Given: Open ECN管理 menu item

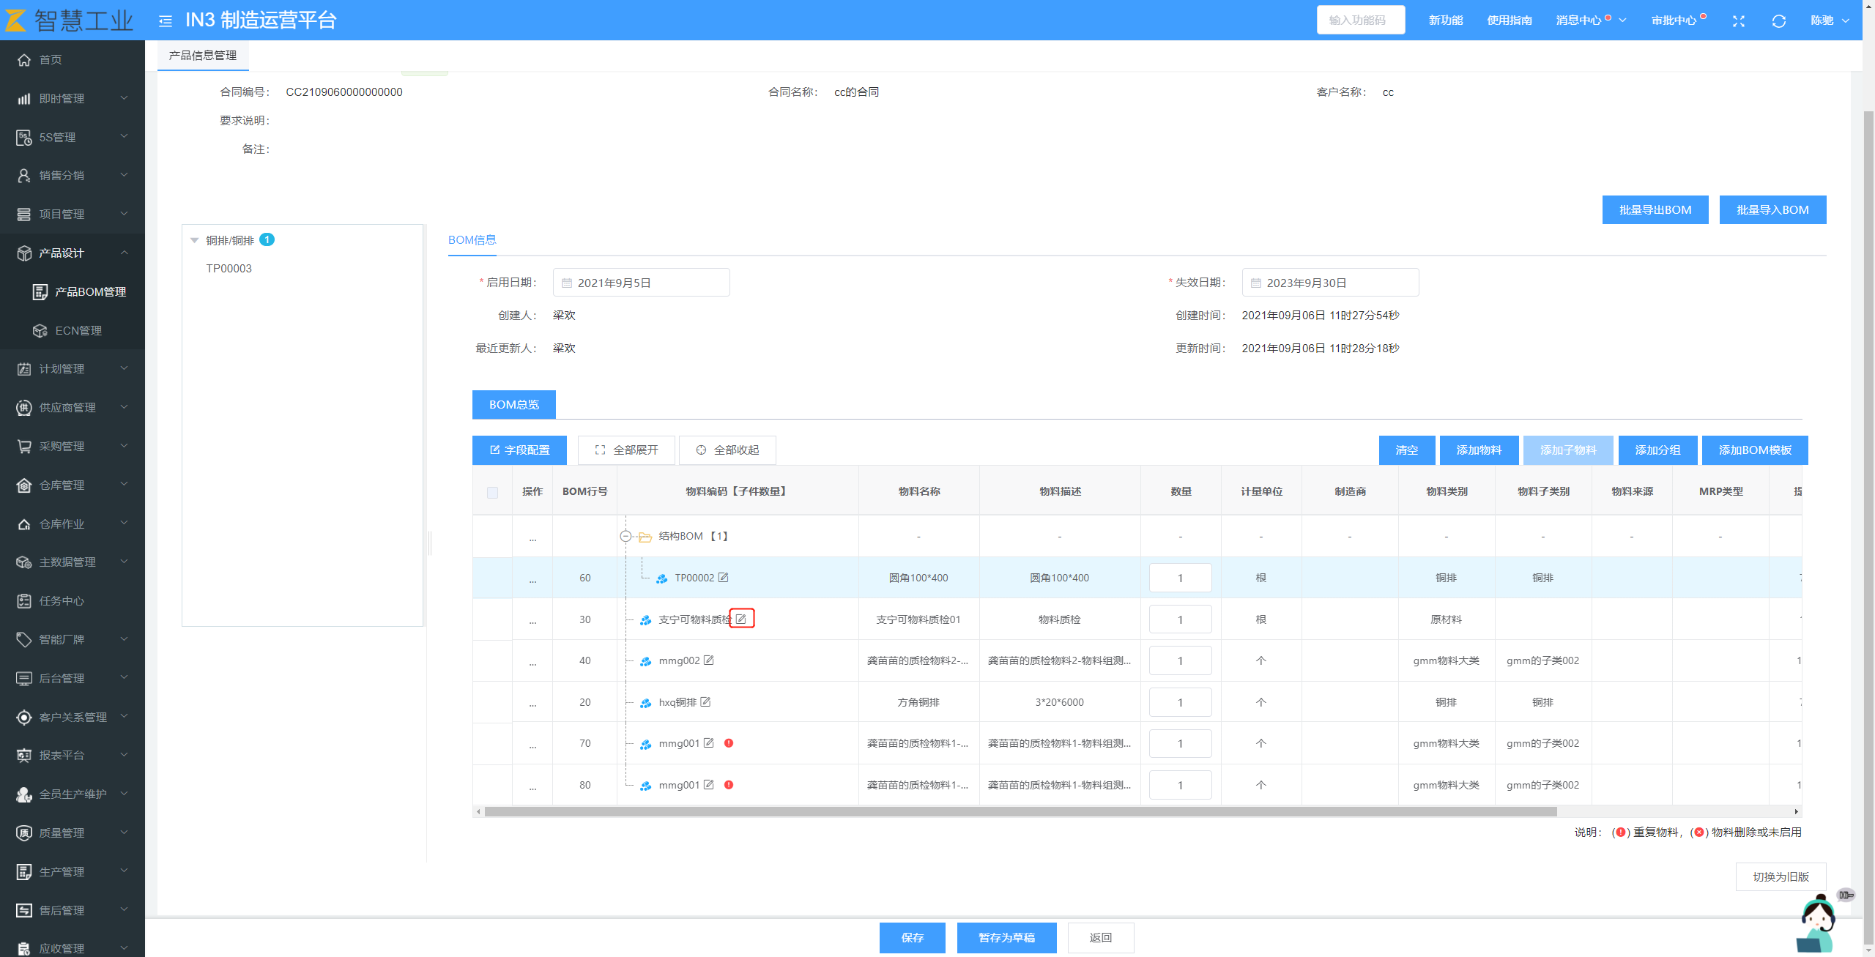Looking at the screenshot, I should tap(78, 331).
